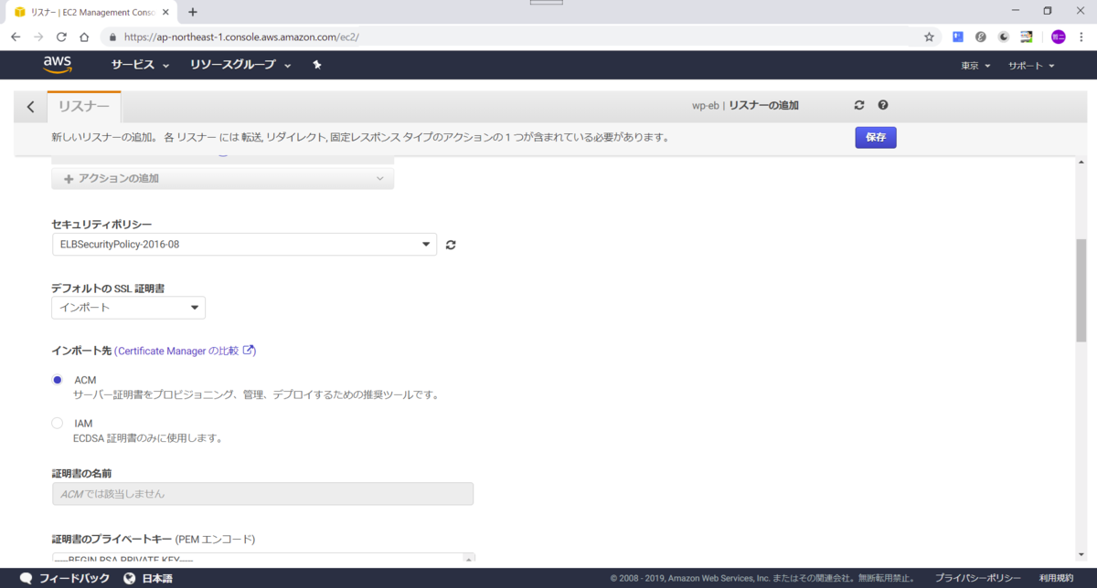This screenshot has width=1097, height=588.
Task: Open the サービス menu
Action: point(135,65)
